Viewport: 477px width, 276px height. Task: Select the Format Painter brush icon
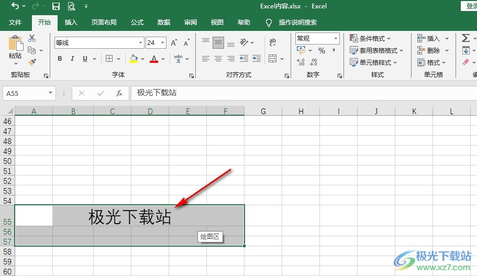pyautogui.click(x=32, y=62)
